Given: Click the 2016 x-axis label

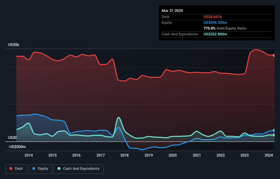Looking at the screenshot, I should click(76, 155).
